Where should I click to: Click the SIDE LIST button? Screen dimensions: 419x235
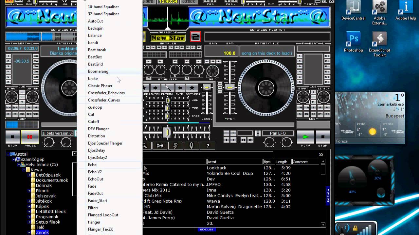[x=207, y=229]
